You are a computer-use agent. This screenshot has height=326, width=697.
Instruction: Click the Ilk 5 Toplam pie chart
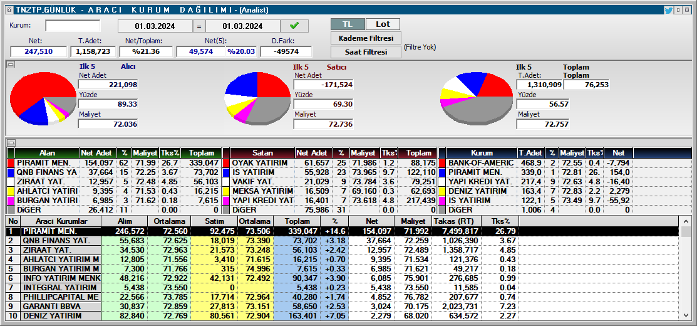coord(477,98)
